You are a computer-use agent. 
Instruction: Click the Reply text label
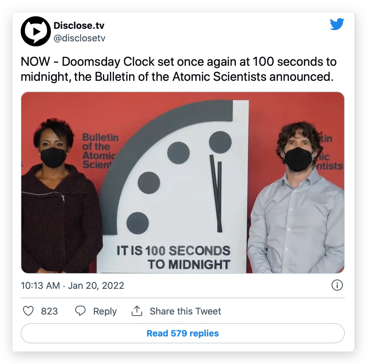[105, 311]
